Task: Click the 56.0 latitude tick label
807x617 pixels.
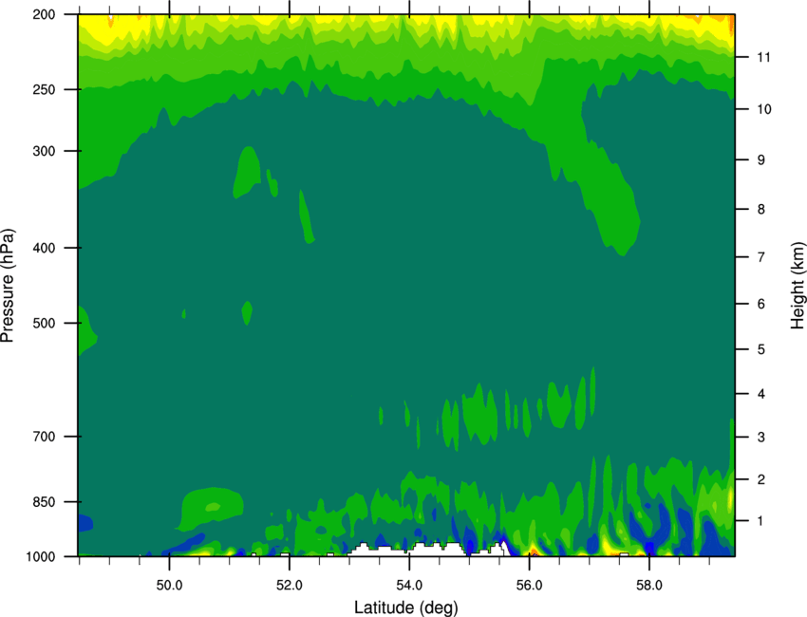Action: (529, 586)
